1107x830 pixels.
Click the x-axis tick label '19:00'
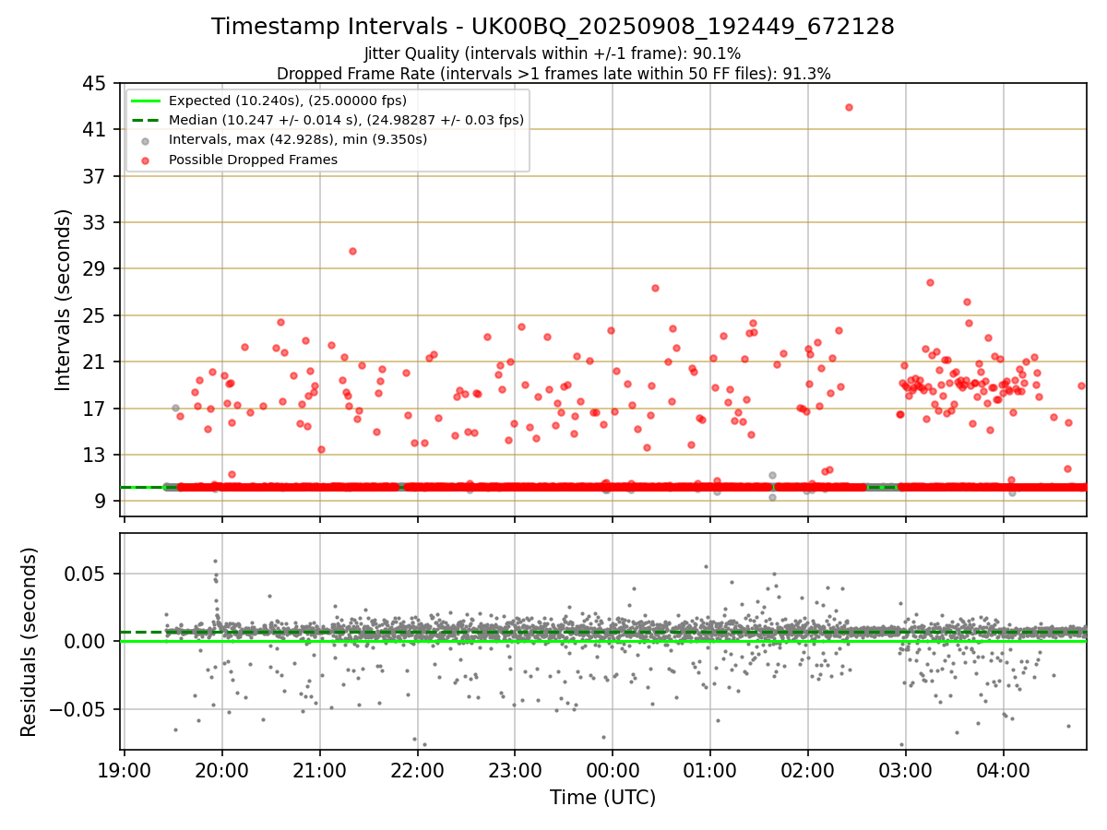coord(125,770)
